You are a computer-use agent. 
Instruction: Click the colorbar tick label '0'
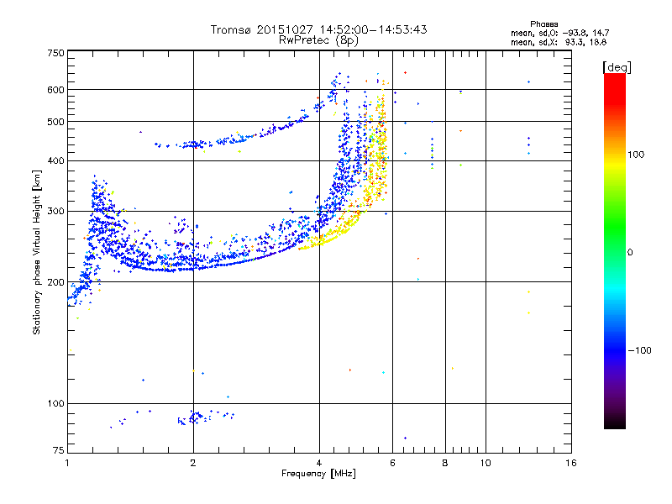630,253
